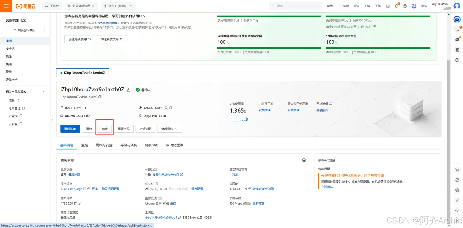Click 快速释放试用ECS button
The height and width of the screenshot is (228, 463).
(112, 39)
